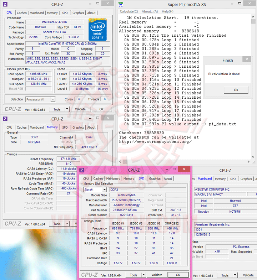This screenshot has height=280, width=257.
Task: Click OK in top CPU-Z CPU window
Action: coord(101,109)
